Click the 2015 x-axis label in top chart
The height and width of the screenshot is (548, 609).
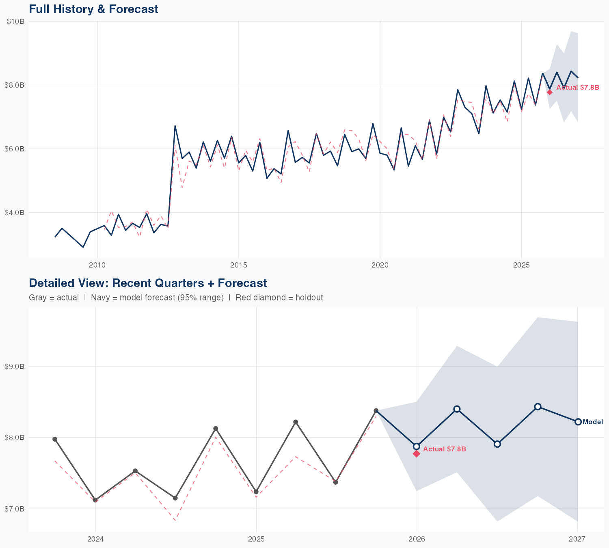pos(238,265)
